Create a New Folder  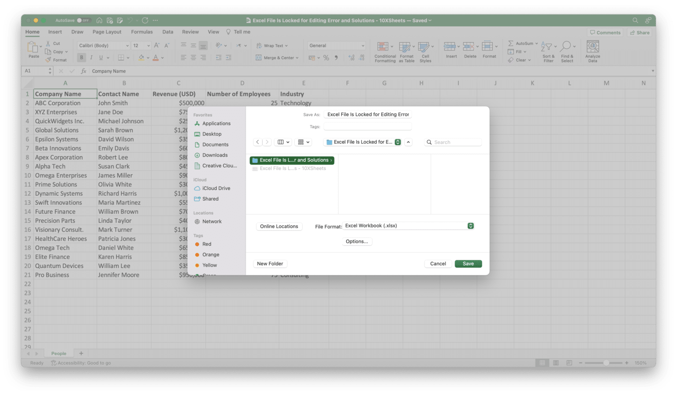270,263
